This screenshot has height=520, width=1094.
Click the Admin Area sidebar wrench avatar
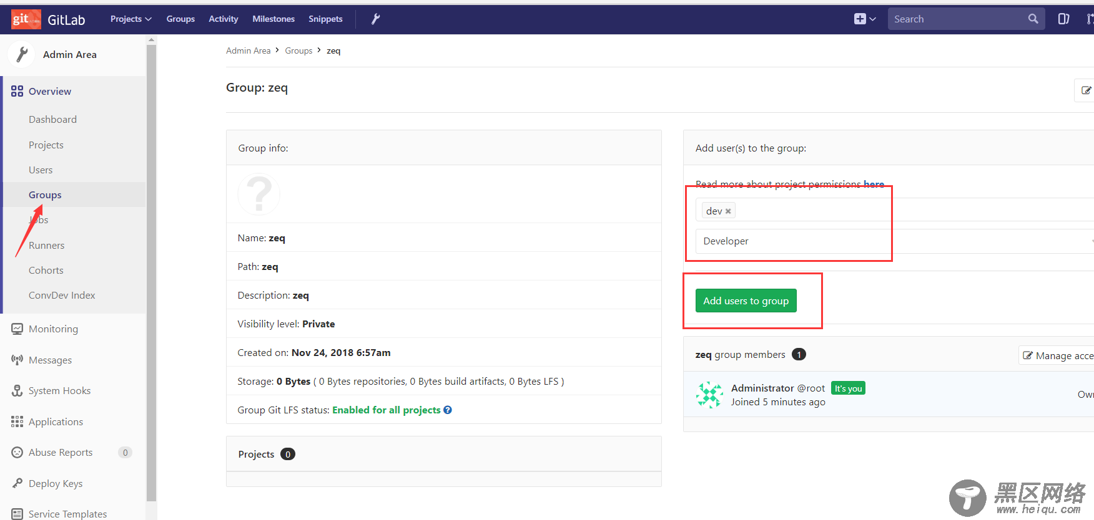point(22,54)
